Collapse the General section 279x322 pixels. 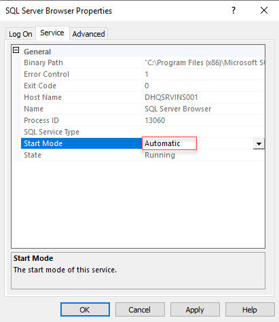16,50
